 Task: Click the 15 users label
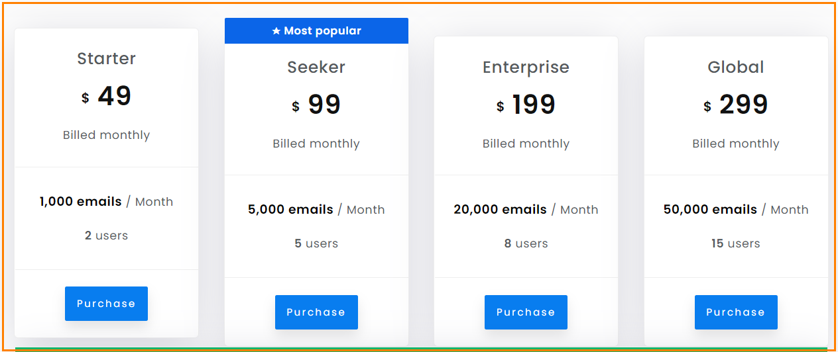[736, 243]
